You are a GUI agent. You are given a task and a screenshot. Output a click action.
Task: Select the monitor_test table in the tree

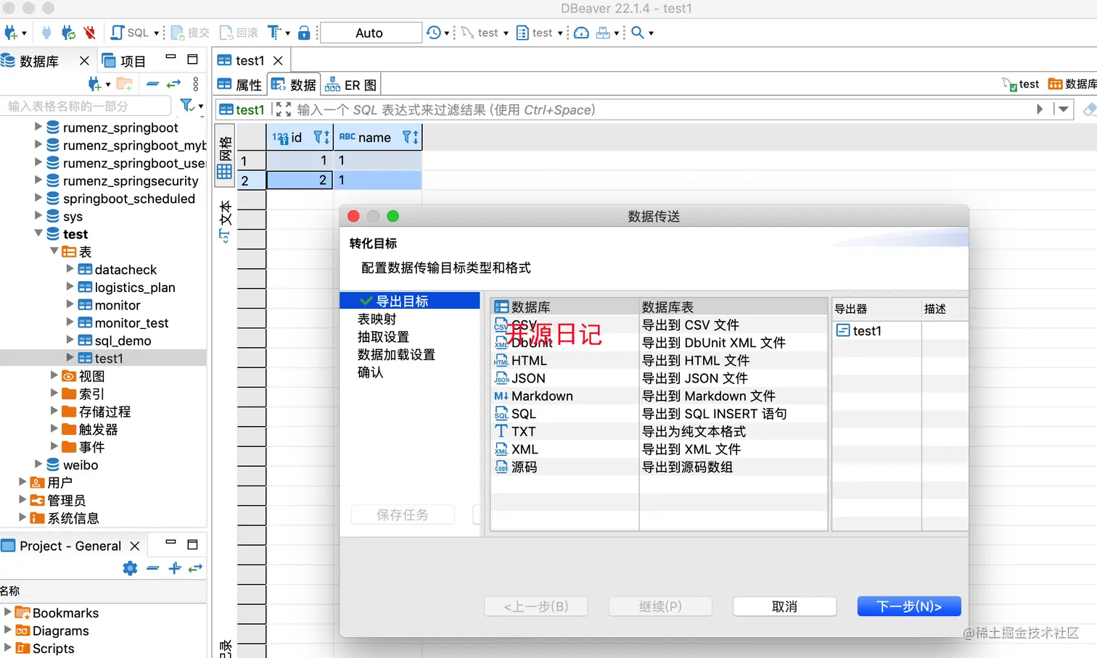[131, 323]
